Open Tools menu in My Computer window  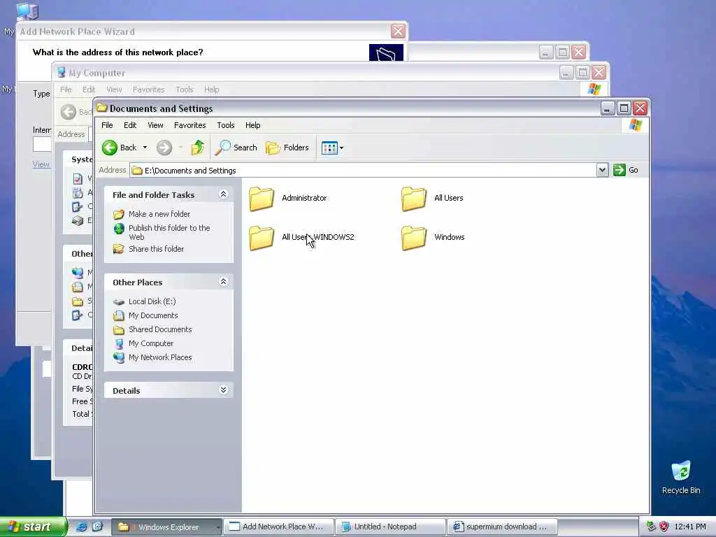[185, 89]
